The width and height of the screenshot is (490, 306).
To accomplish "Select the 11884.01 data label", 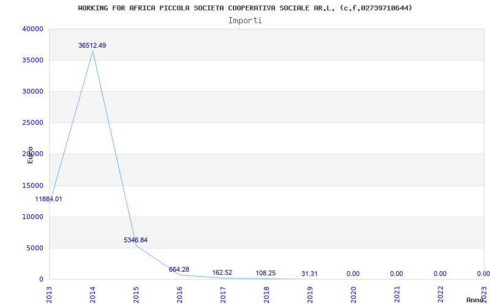I will click(x=48, y=200).
